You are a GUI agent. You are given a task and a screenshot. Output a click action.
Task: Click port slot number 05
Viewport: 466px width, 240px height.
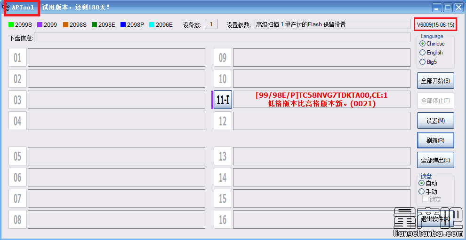coord(17,156)
